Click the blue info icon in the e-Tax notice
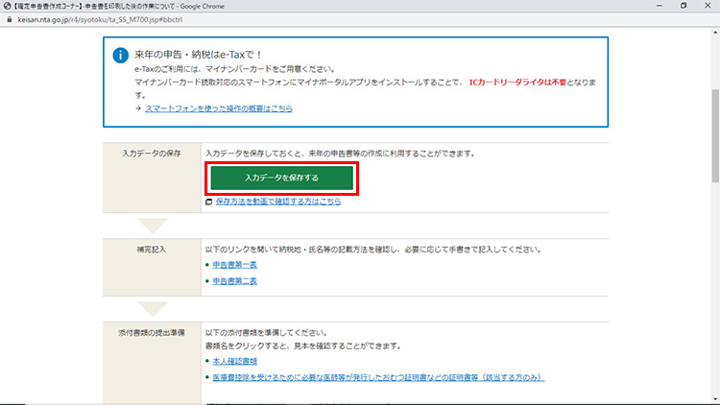Image resolution: width=720 pixels, height=405 pixels. [x=121, y=55]
